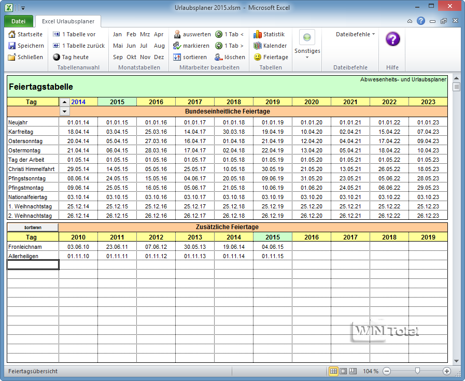Click the zoom slider handle
Screen dimensions: 465x381
coord(417,371)
